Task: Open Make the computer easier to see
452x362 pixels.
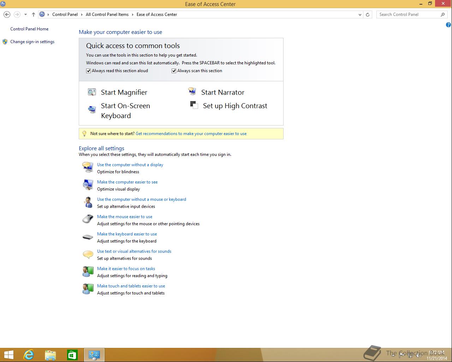Action: [127, 182]
